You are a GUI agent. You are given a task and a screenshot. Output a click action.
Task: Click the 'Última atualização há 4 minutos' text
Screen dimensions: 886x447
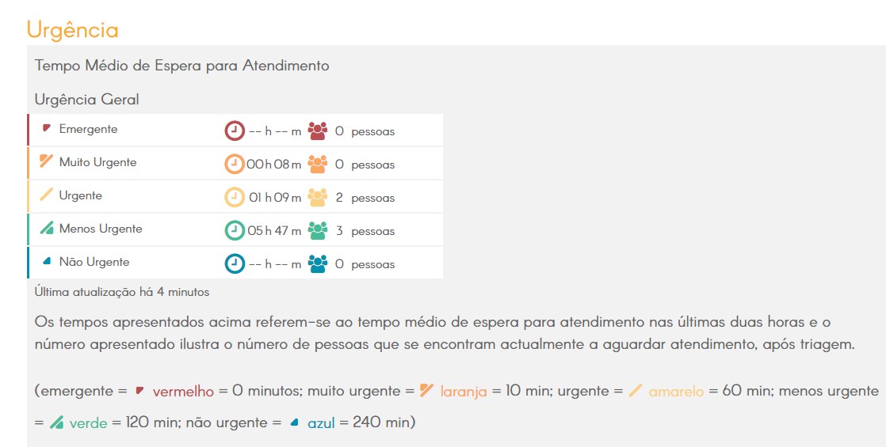[122, 293]
